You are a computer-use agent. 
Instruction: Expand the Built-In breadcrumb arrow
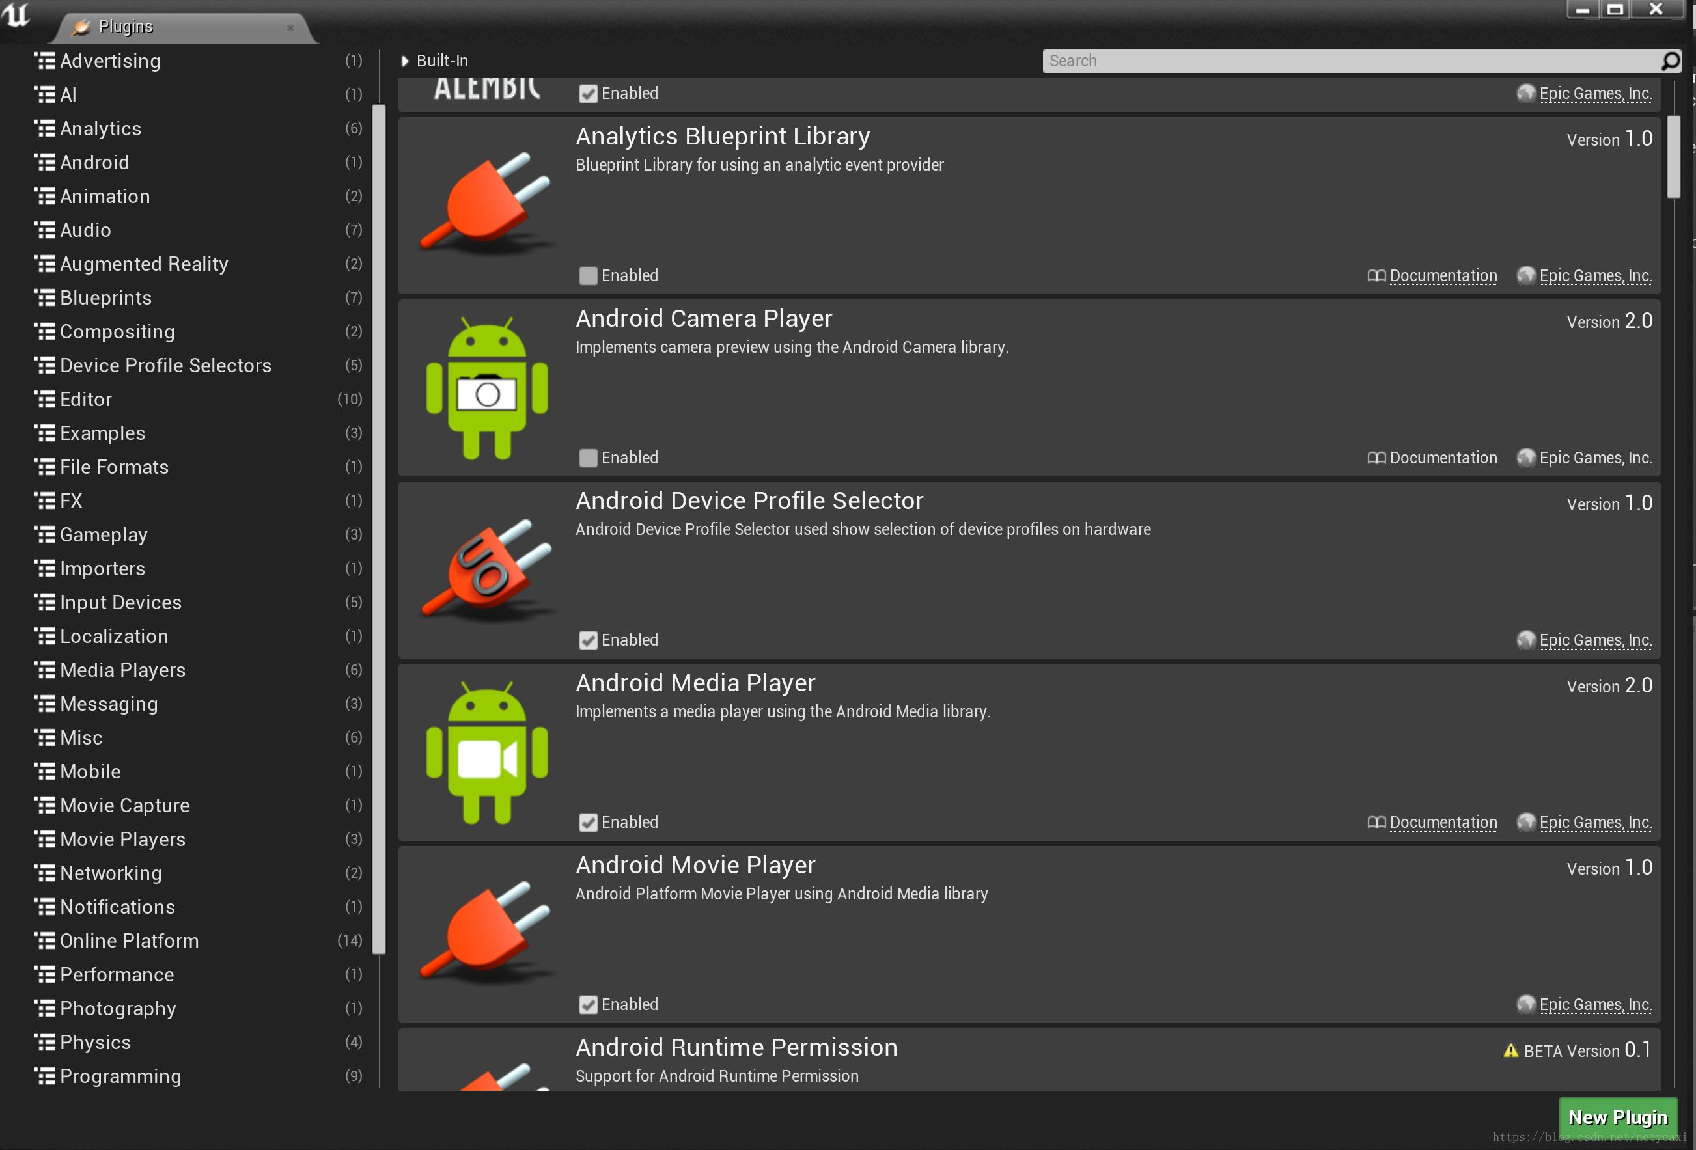pyautogui.click(x=405, y=61)
